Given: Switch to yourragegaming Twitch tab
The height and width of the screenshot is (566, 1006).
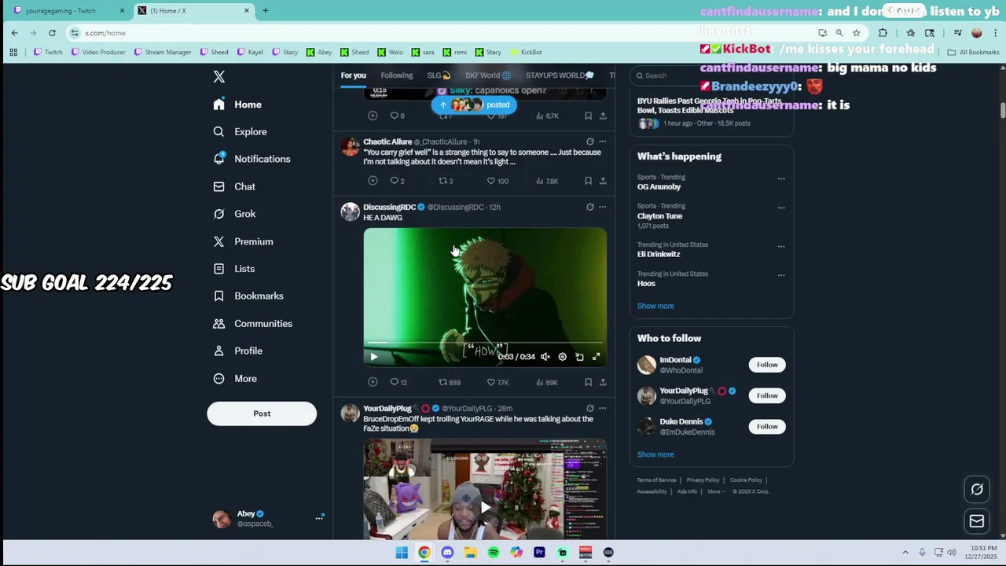Looking at the screenshot, I should click(x=71, y=10).
